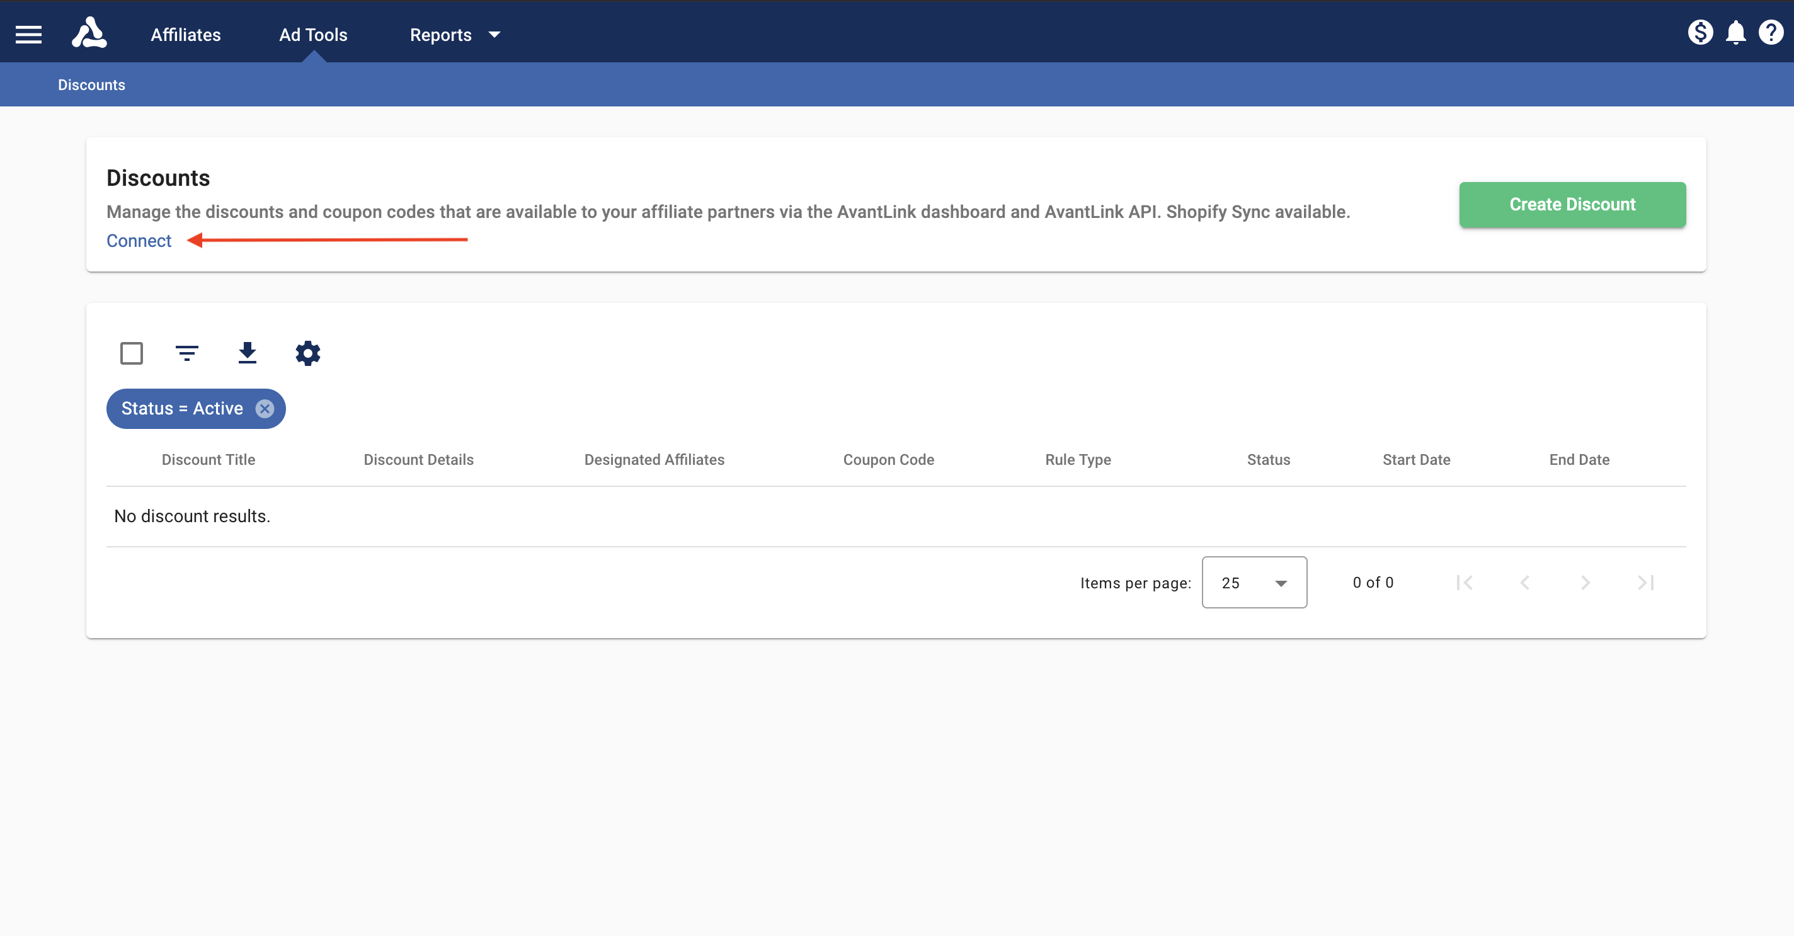Toggle the select-all checkbox above the table
The height and width of the screenshot is (936, 1794).
click(x=132, y=353)
